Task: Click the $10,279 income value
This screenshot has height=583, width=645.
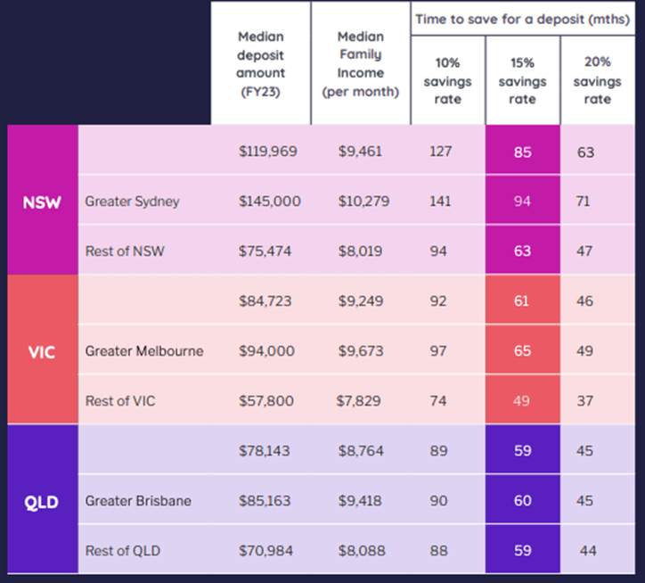Action: (363, 201)
